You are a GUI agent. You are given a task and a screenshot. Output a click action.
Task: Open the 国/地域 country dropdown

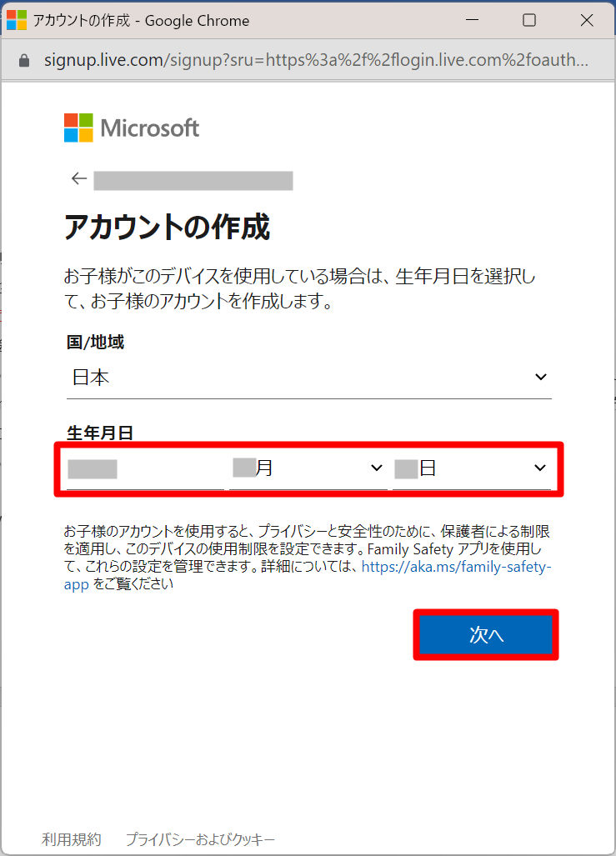[x=309, y=378]
